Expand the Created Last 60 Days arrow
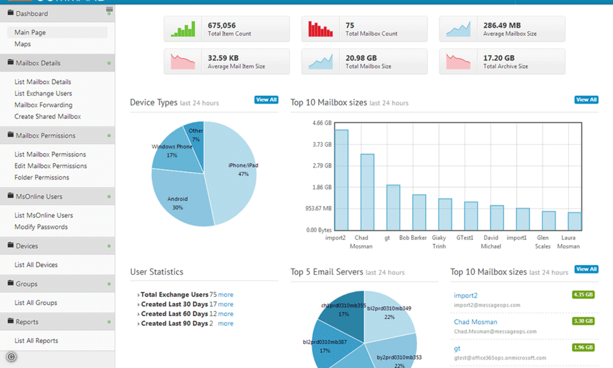The height and width of the screenshot is (368, 613). pyautogui.click(x=139, y=314)
